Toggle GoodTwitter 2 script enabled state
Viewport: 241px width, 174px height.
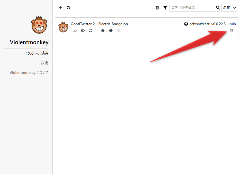pos(83,31)
